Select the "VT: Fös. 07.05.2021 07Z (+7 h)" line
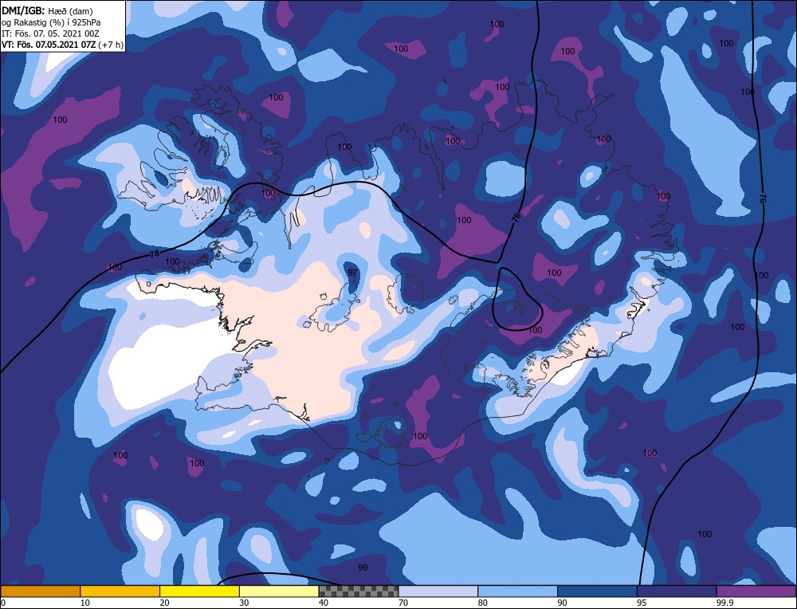 click(x=62, y=44)
